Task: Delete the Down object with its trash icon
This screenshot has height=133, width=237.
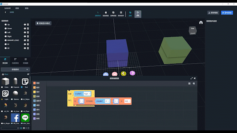Action: coord(28,28)
